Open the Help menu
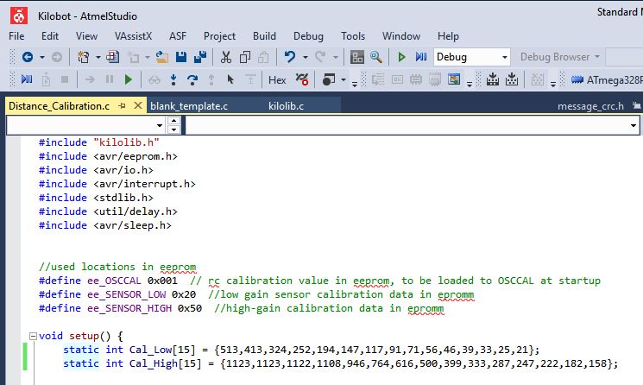 [x=448, y=36]
